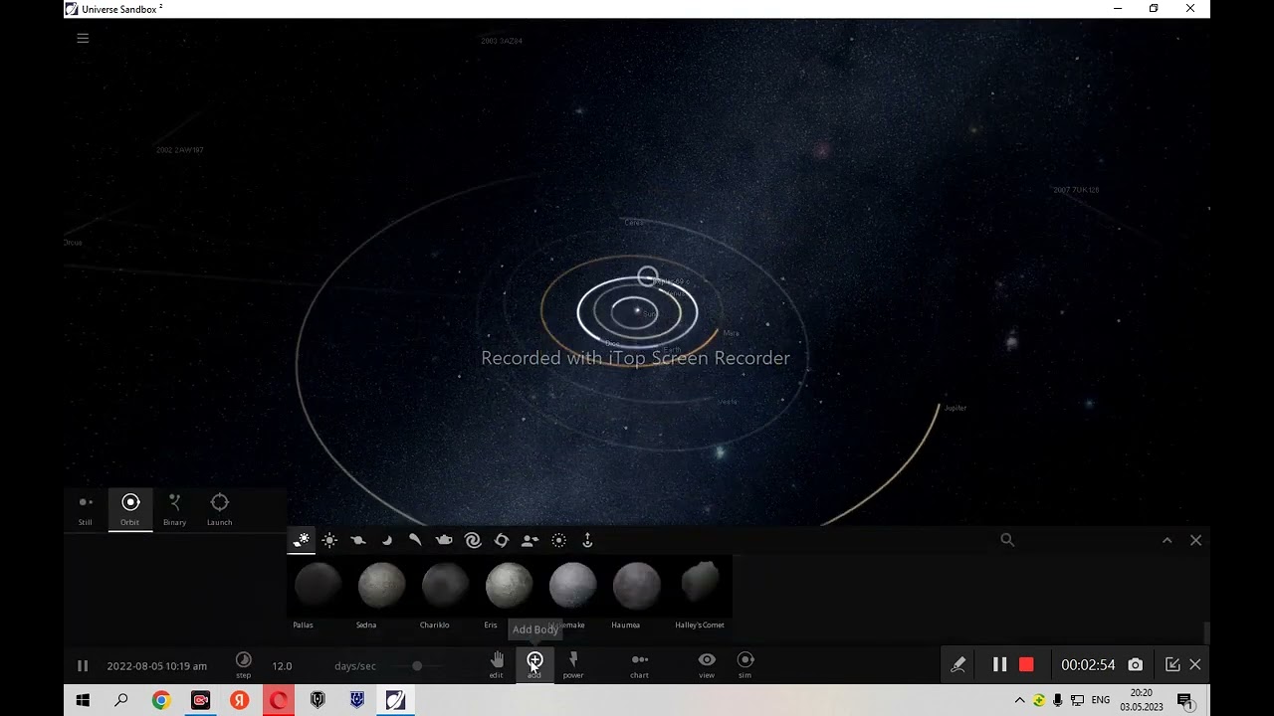This screenshot has height=716, width=1274.
Task: Choose the Eris body thumbnail
Action: coord(509,585)
